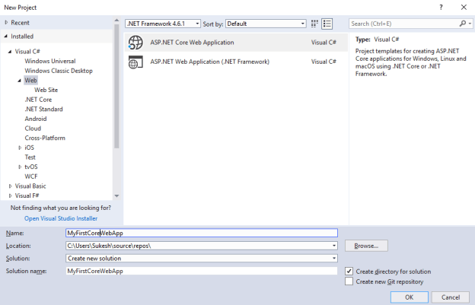
Task: Click the Name field MyFirstCoreWebApp
Action: point(202,233)
